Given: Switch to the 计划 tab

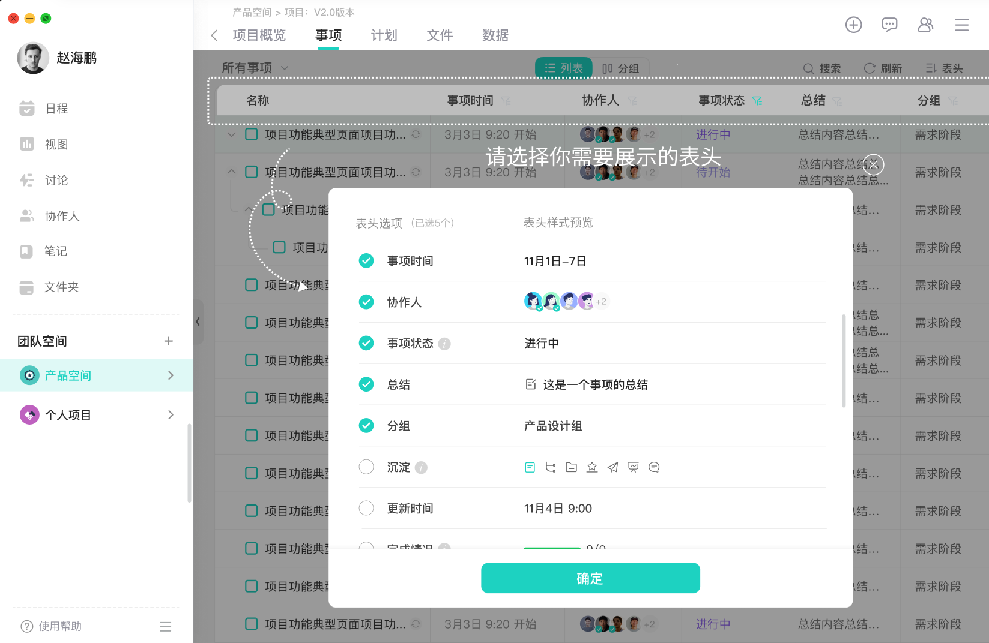Looking at the screenshot, I should (x=384, y=35).
